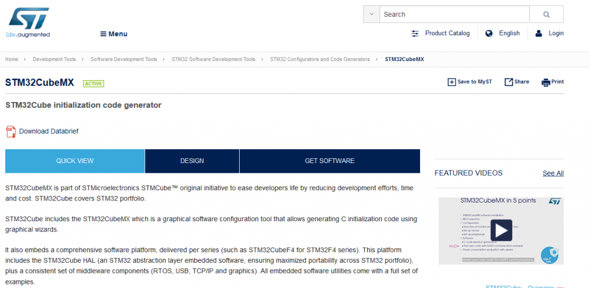The image size is (590, 288).
Task: Open STM32 Software Development Tools breadcrumb
Action: tap(213, 59)
